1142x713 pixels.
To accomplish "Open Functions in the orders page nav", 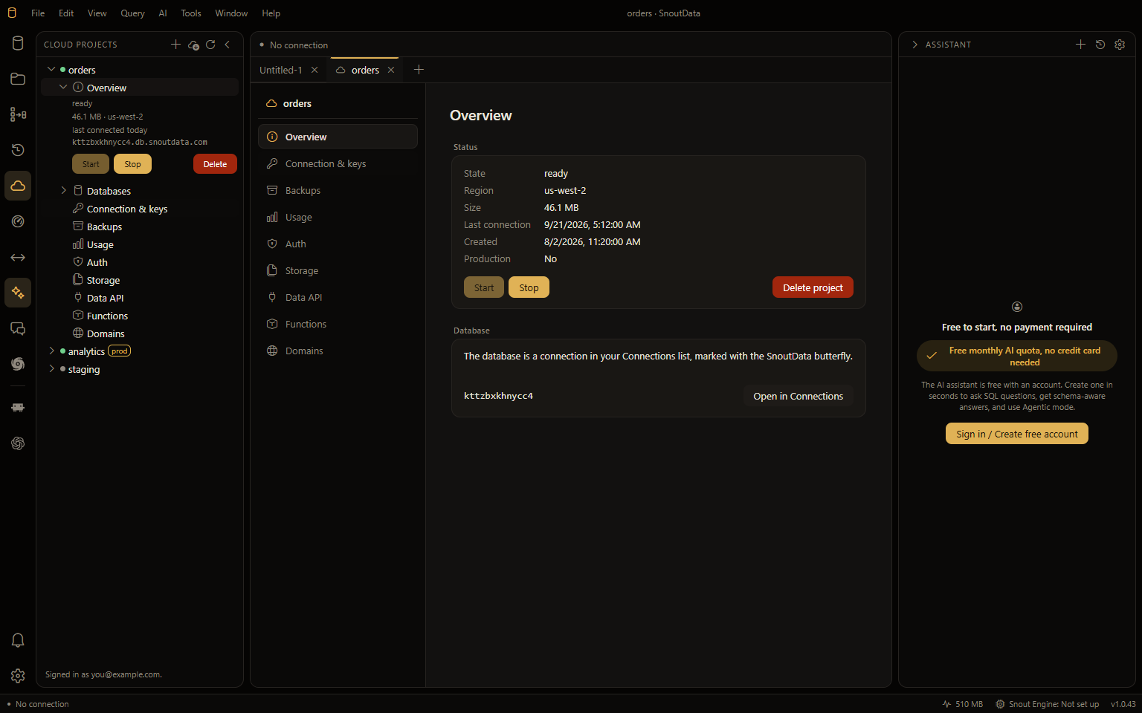I will [x=338, y=324].
